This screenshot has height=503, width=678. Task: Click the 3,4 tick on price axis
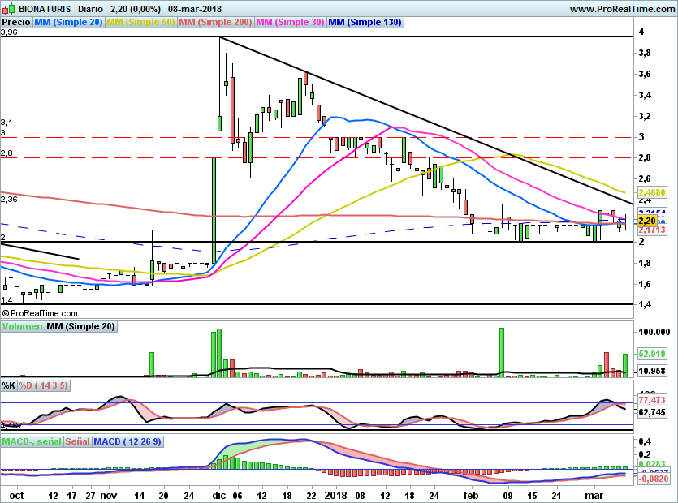[645, 95]
